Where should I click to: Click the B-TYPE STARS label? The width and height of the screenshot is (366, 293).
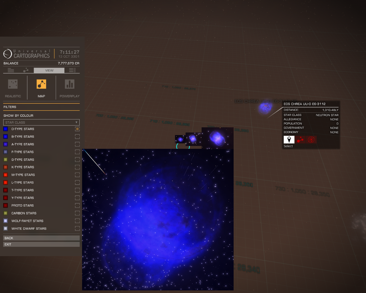coord(23,136)
